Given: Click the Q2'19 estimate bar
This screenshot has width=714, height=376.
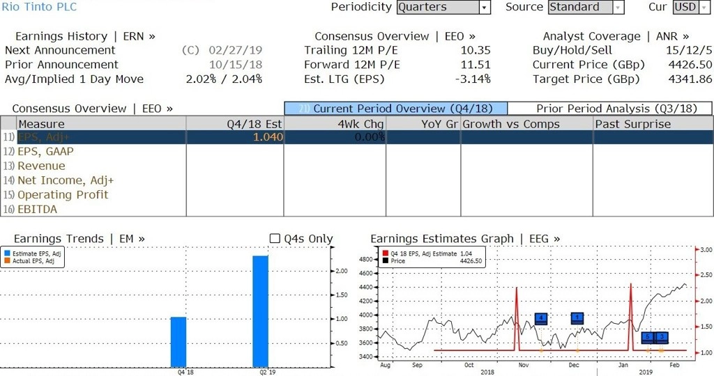Looking at the screenshot, I should [261, 311].
